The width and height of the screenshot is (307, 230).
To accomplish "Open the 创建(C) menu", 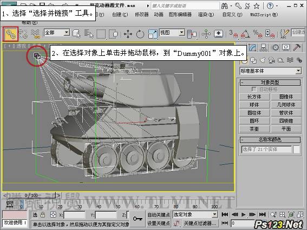I will pyautogui.click(x=120, y=15).
